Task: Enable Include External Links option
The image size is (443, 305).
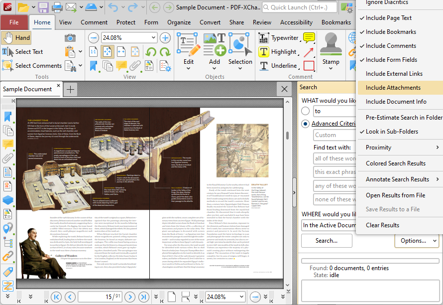Action: (400, 74)
